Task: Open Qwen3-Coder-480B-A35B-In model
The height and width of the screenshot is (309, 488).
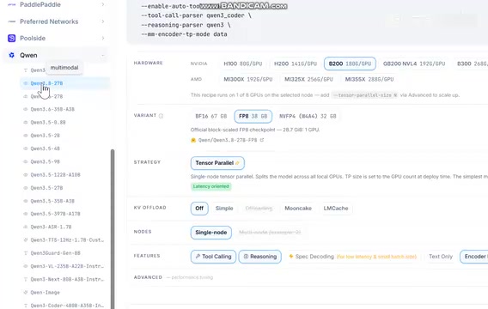Action: pyautogui.click(x=67, y=306)
